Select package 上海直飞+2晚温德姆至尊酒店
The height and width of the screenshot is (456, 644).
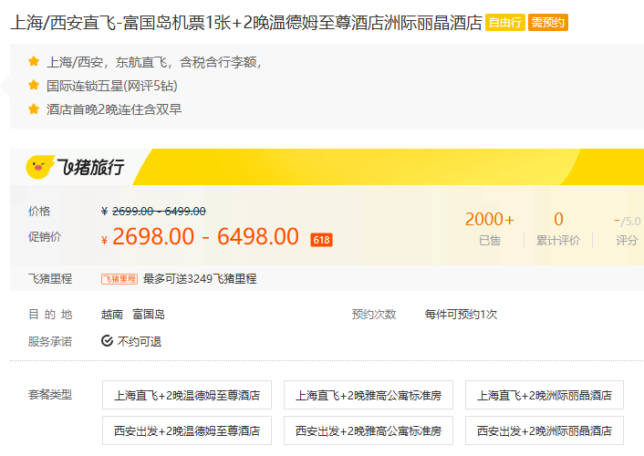pos(187,395)
